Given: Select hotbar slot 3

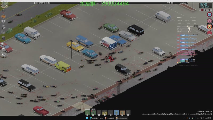Looking at the screenshot, I should coord(99,113).
